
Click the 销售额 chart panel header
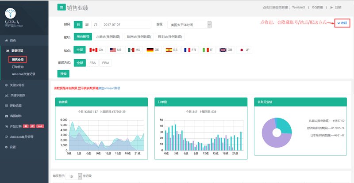pos(101,102)
